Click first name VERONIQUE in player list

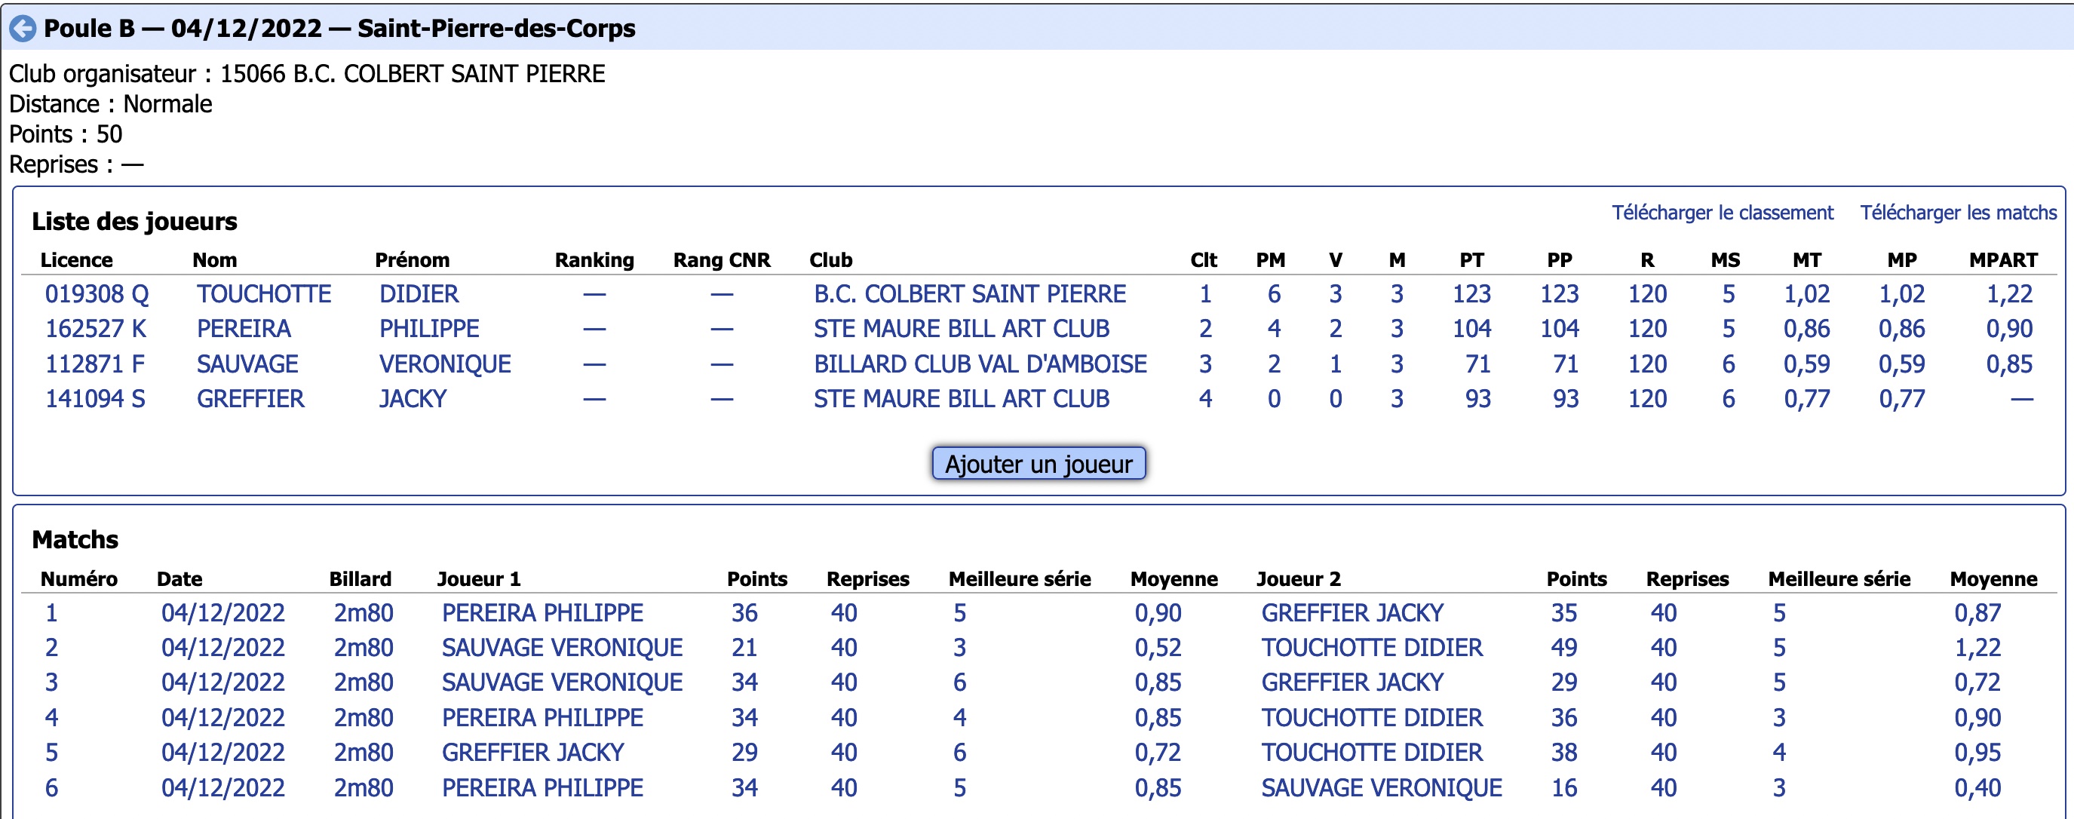pos(445,364)
